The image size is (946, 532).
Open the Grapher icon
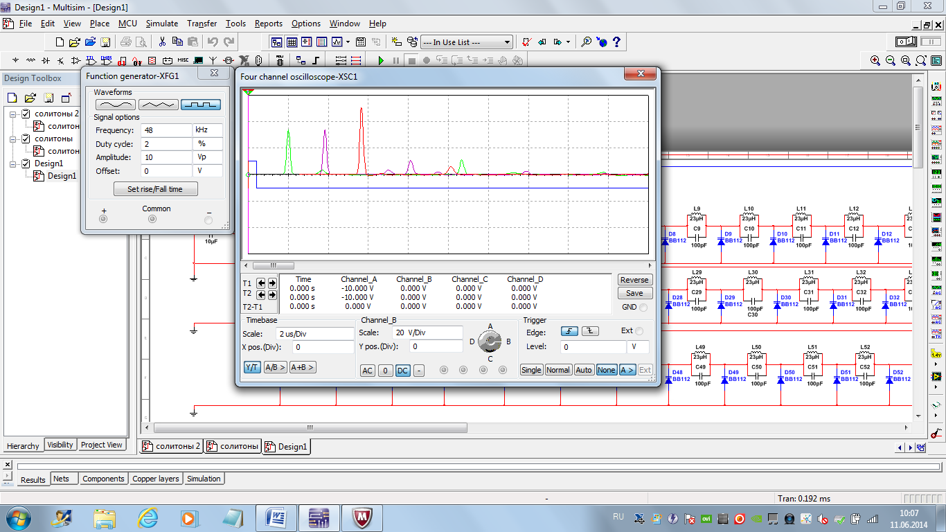[x=337, y=42]
